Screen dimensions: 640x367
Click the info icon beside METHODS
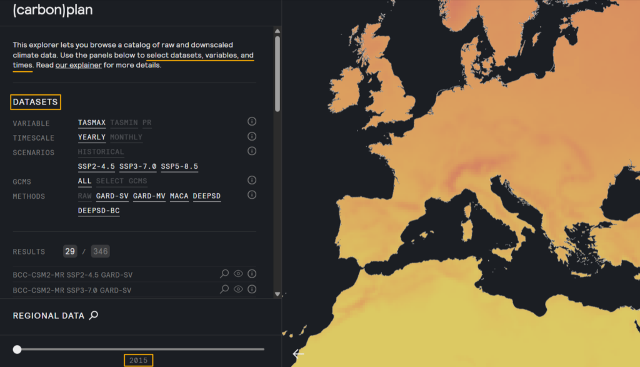coord(252,194)
